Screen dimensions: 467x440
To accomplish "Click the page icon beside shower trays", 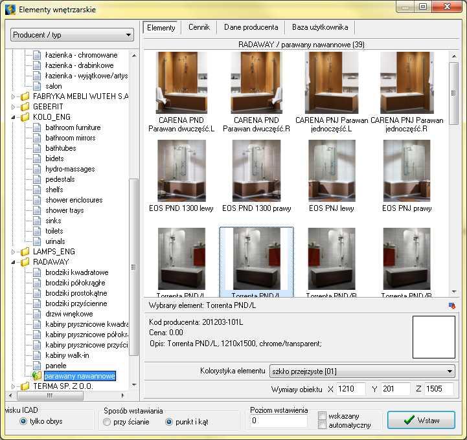I will 37,210.
